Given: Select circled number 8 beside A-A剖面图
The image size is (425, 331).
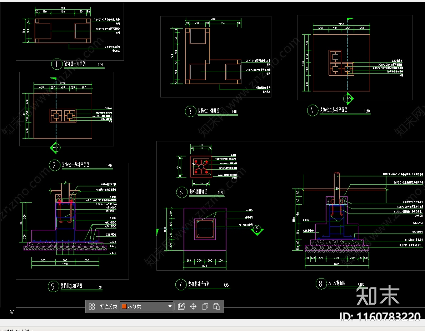Looking at the screenshot, I should 321,284.
